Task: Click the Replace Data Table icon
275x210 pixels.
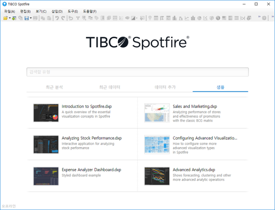Action: 20,18
